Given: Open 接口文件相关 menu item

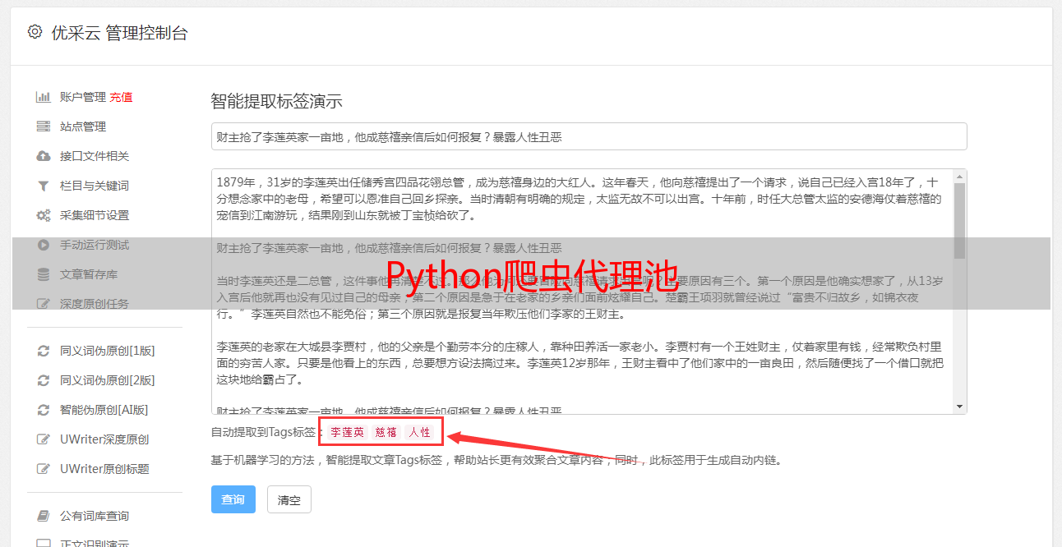Looking at the screenshot, I should pos(95,156).
